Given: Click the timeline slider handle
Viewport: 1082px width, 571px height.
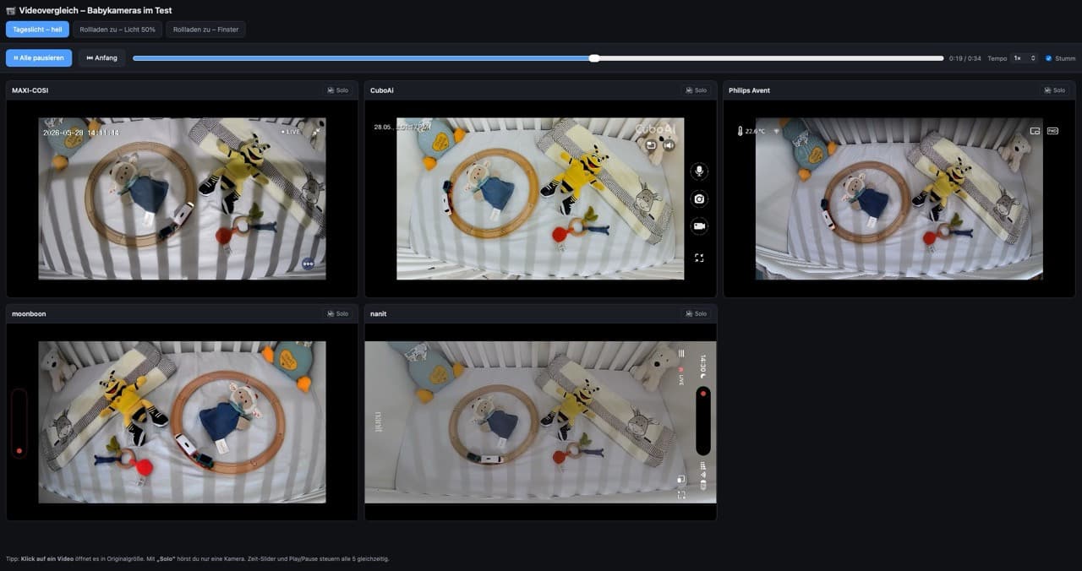Looking at the screenshot, I should pos(594,58).
